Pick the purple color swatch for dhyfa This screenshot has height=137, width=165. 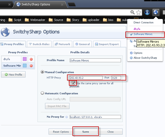point(25,59)
